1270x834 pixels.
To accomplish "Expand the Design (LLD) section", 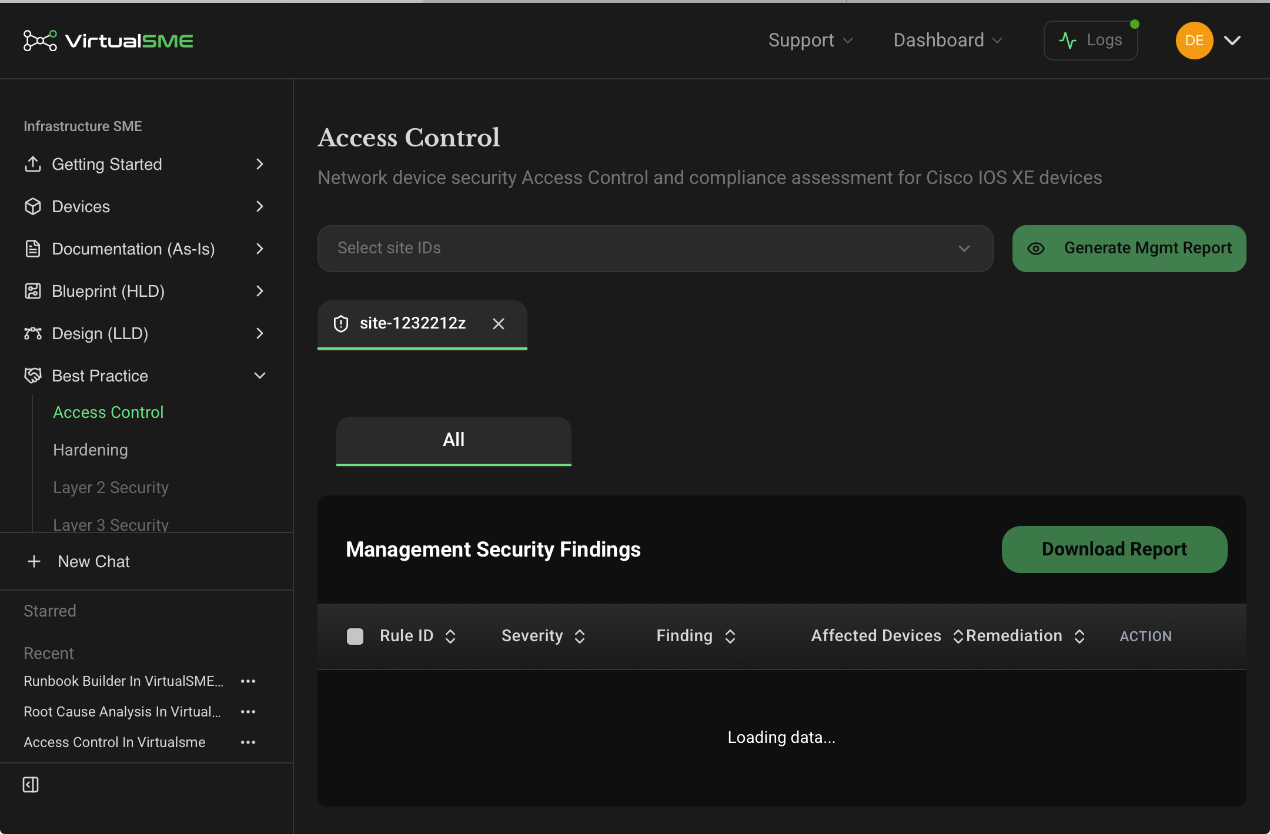I will pyautogui.click(x=260, y=333).
